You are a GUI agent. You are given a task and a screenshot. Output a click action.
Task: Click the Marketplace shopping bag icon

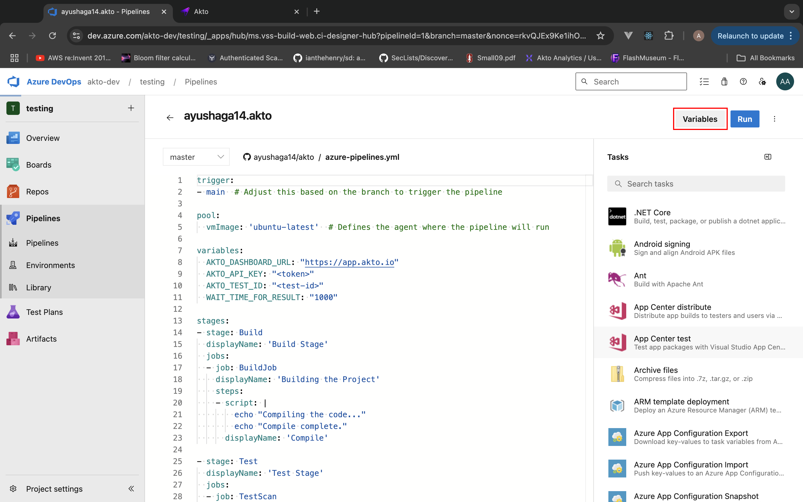pos(724,82)
